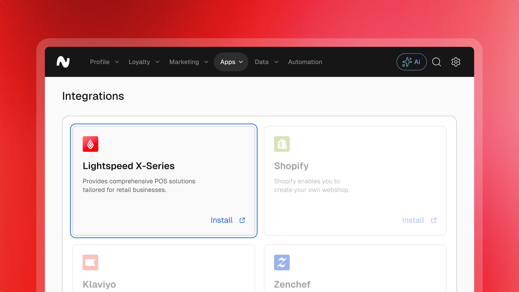Click the N logo in navbar
The height and width of the screenshot is (292, 519).
(63, 62)
